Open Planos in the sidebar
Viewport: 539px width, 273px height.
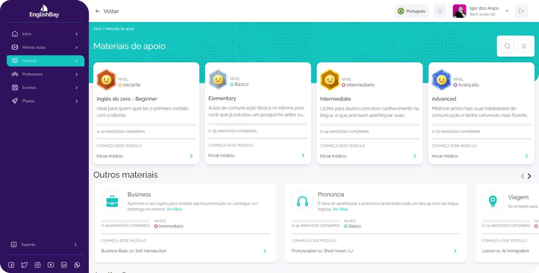click(x=45, y=101)
